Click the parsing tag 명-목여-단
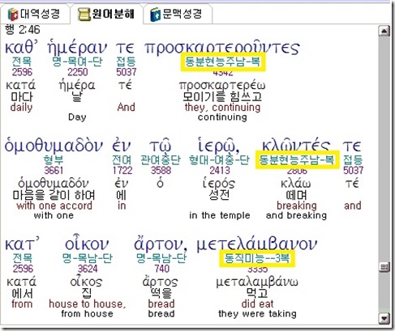 77,62
